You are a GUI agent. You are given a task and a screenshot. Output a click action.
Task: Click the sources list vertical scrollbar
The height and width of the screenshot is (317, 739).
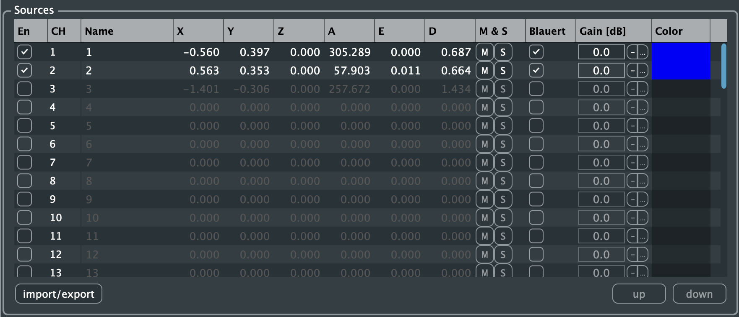(723, 66)
